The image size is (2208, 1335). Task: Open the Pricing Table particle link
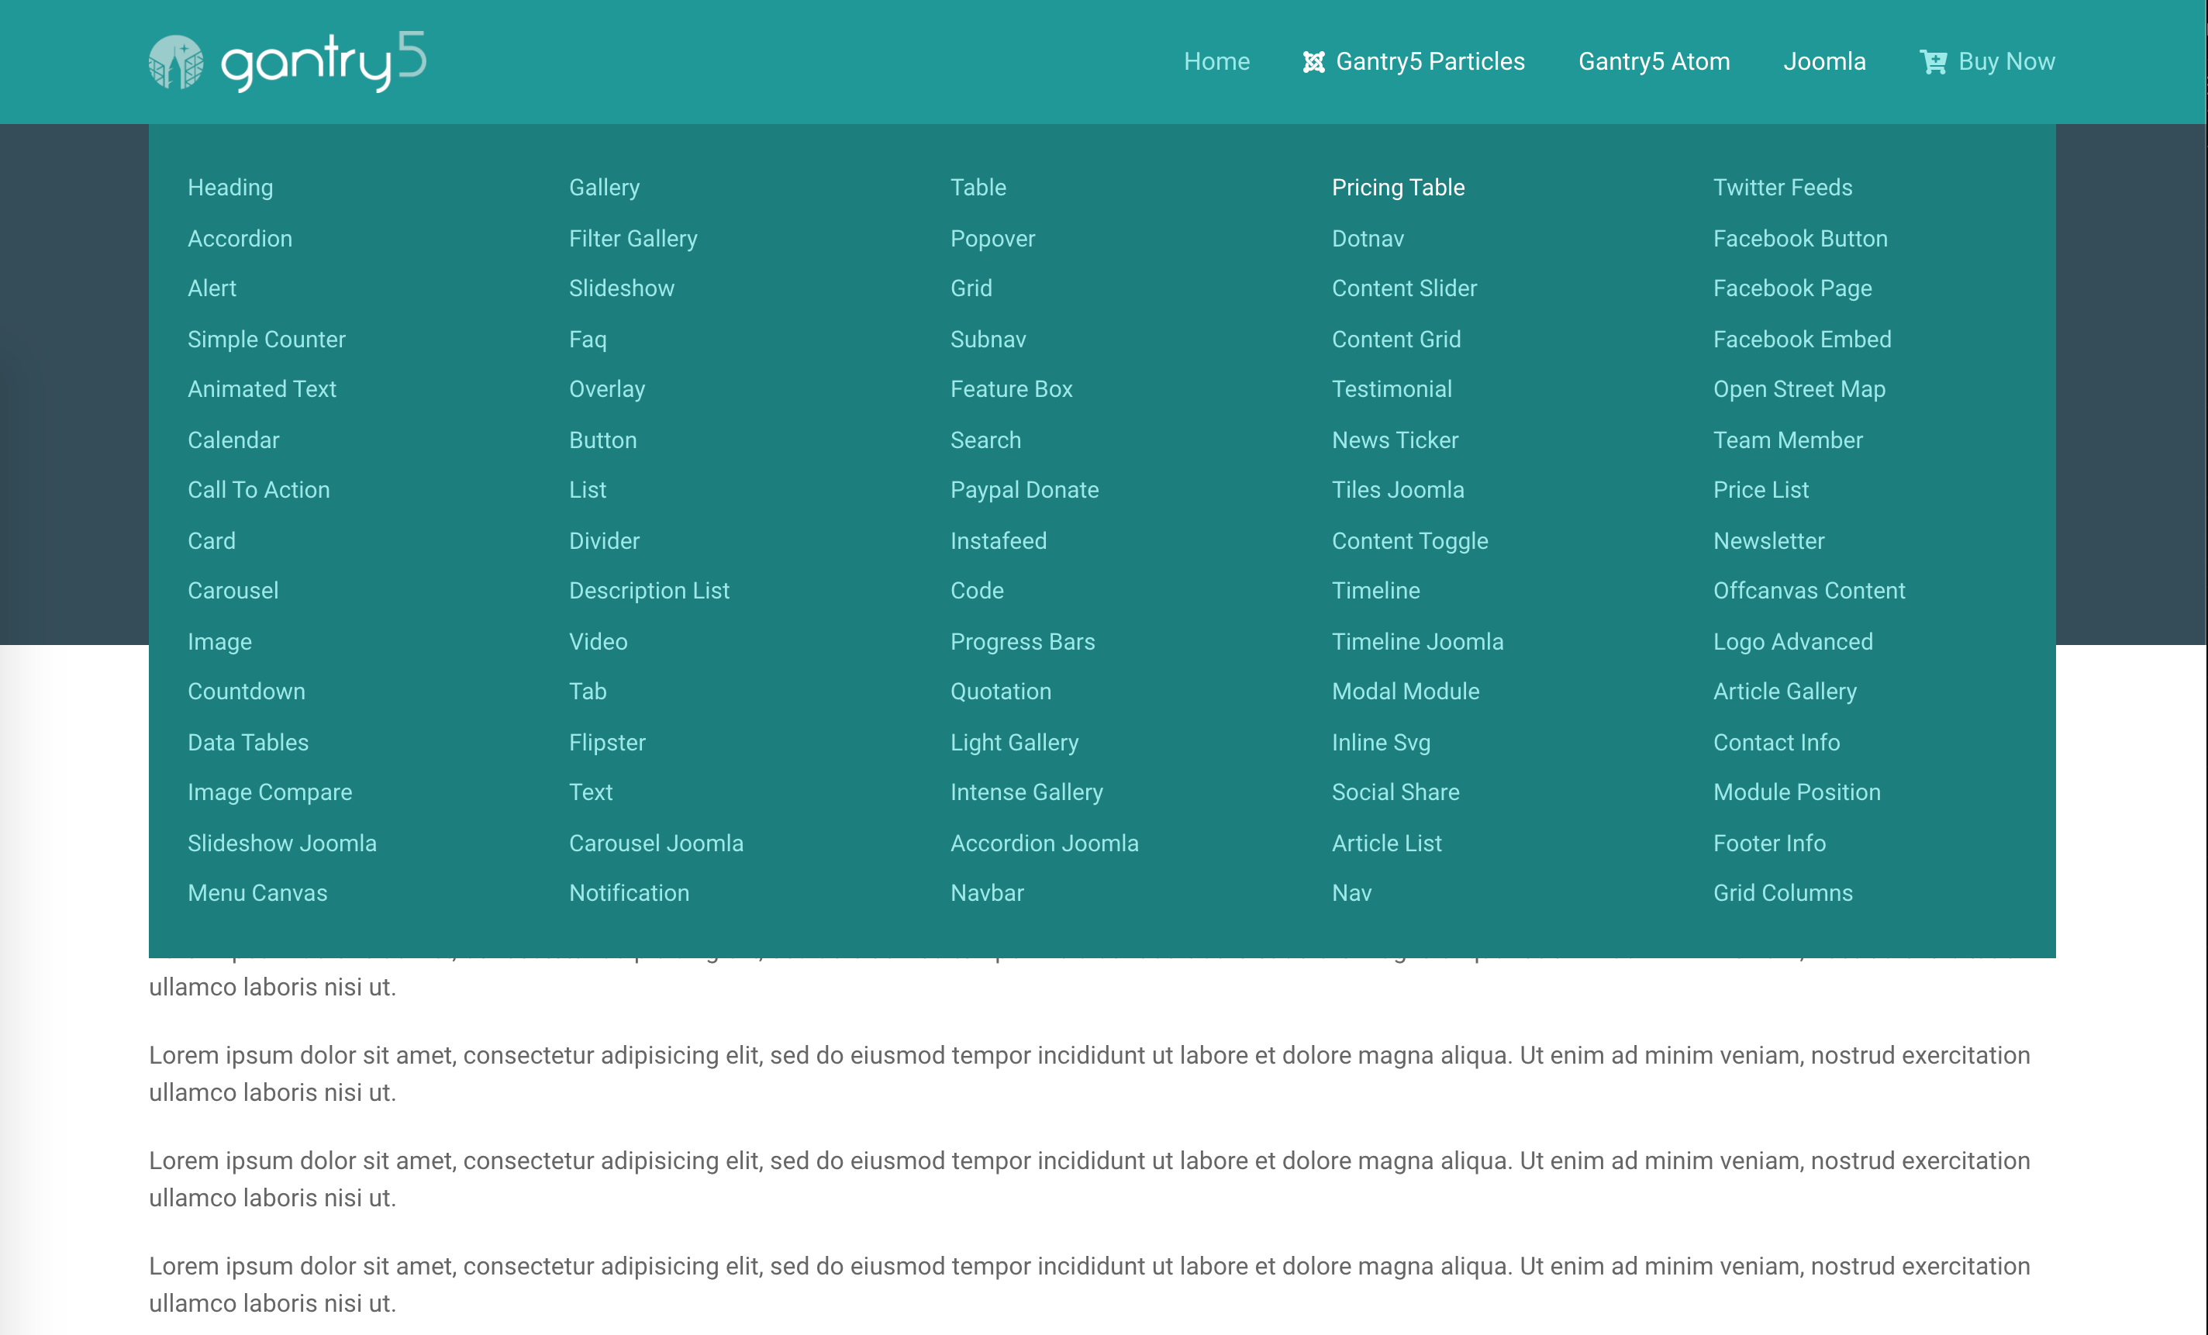point(1397,188)
